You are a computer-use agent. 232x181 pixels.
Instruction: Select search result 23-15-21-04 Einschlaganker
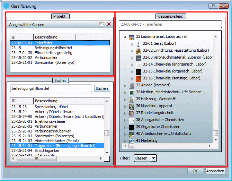57,150
